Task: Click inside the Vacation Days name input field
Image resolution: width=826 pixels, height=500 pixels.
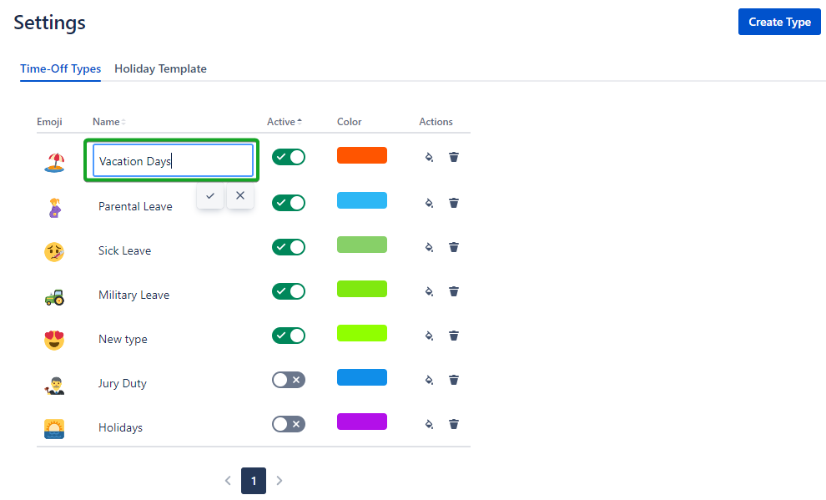Action: coord(173,161)
